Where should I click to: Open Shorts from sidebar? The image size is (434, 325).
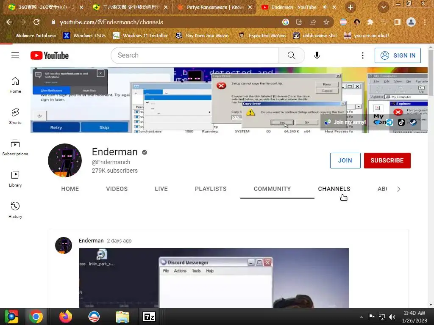tap(15, 116)
